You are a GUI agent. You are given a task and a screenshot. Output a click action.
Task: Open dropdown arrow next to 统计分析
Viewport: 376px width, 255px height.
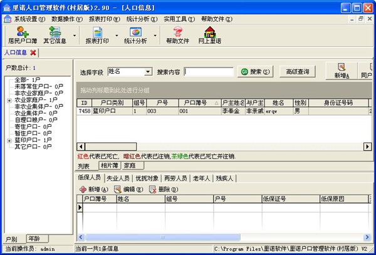(x=155, y=36)
